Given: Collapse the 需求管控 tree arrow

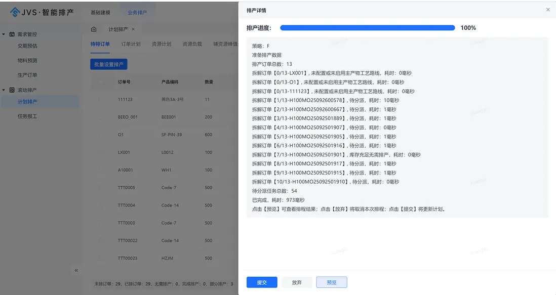Looking at the screenshot, I should pyautogui.click(x=4, y=34).
